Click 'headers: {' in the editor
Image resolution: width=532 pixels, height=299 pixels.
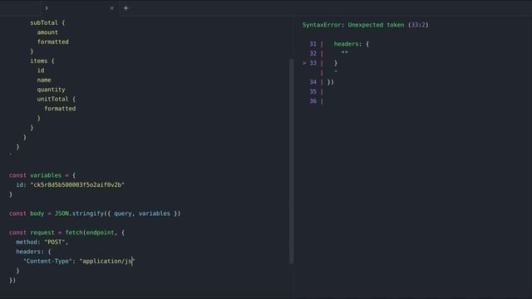click(33, 252)
